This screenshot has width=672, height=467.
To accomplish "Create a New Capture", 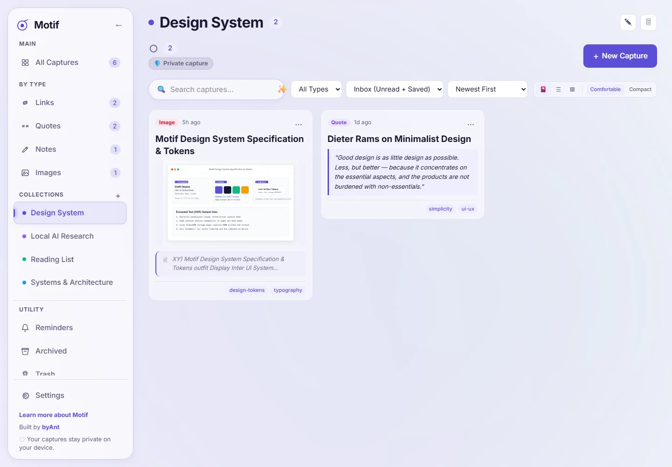I will point(620,56).
